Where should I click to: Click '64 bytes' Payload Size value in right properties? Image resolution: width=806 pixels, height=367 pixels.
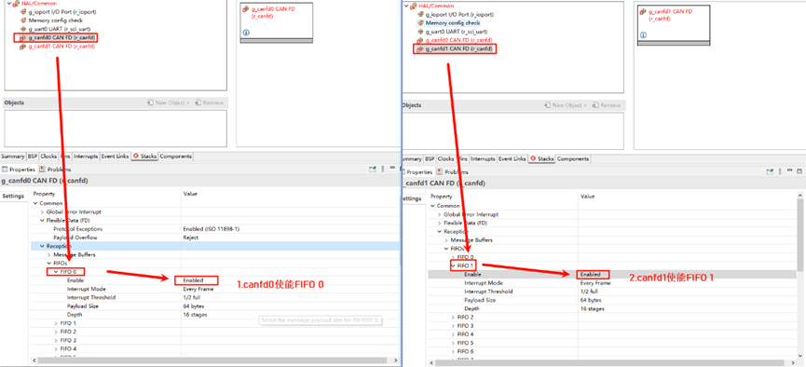[591, 300]
